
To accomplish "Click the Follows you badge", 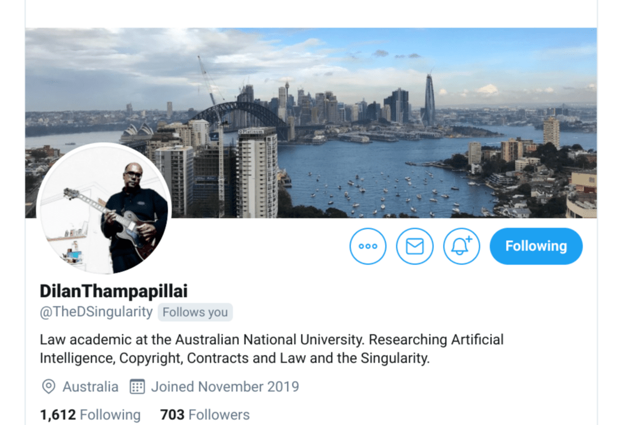I will (195, 312).
